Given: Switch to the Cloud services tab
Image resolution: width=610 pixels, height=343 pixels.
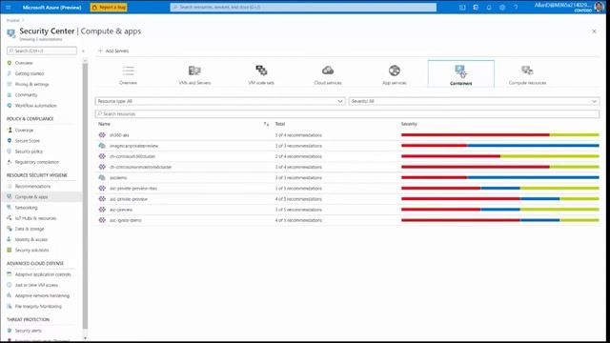Looking at the screenshot, I should (x=328, y=74).
